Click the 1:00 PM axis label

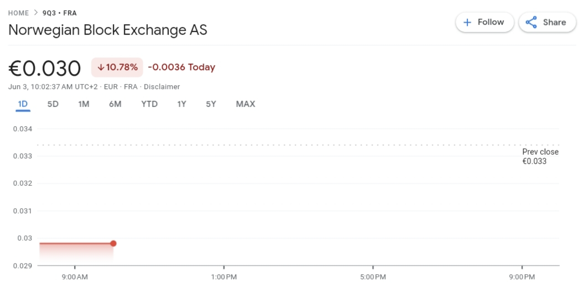[x=224, y=277]
